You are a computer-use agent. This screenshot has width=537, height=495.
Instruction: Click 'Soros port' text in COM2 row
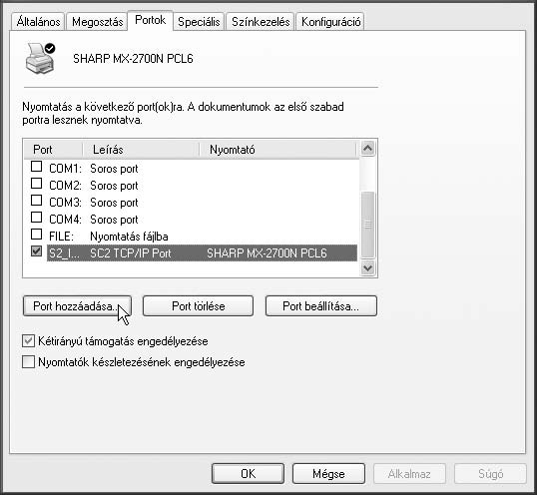[x=114, y=186]
